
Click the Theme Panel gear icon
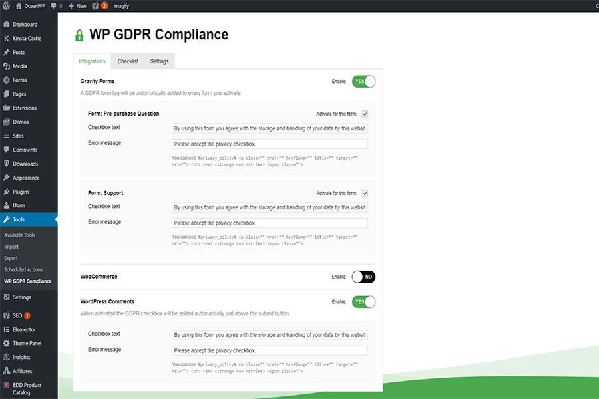[7, 343]
